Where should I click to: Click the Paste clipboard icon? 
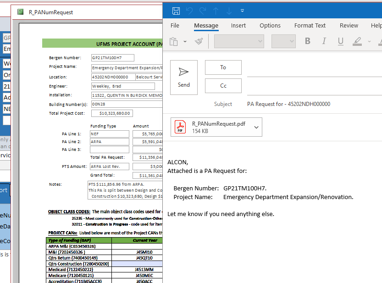[x=174, y=41]
